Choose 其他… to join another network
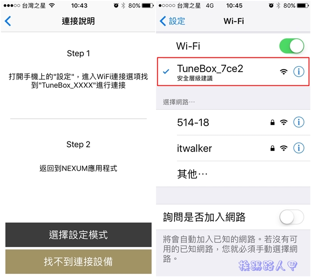 pos(233,174)
